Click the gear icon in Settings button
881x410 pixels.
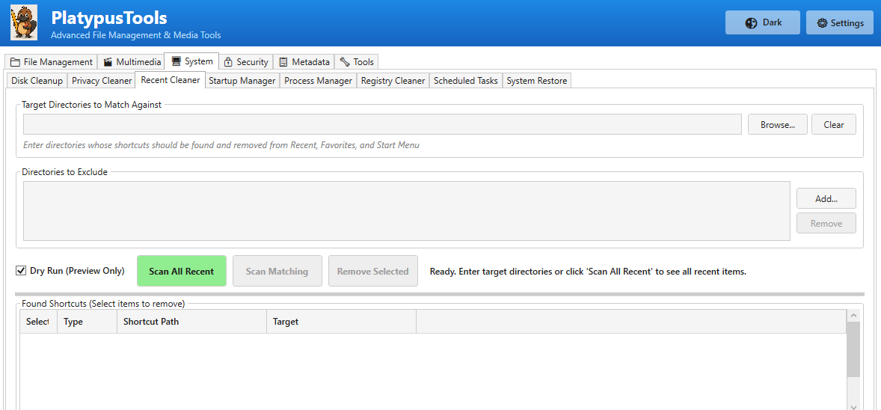822,23
